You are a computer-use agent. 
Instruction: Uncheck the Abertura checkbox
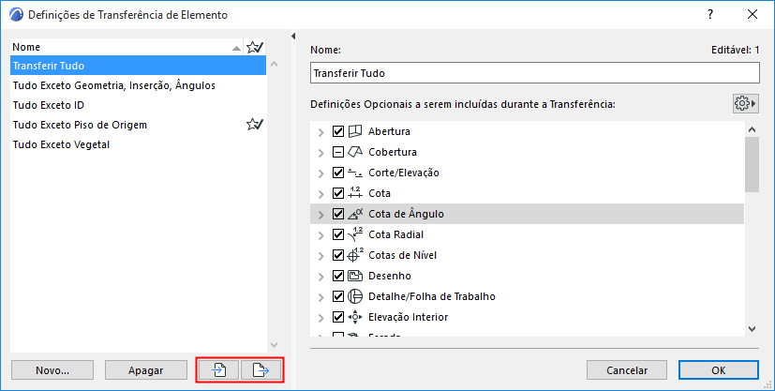(338, 131)
